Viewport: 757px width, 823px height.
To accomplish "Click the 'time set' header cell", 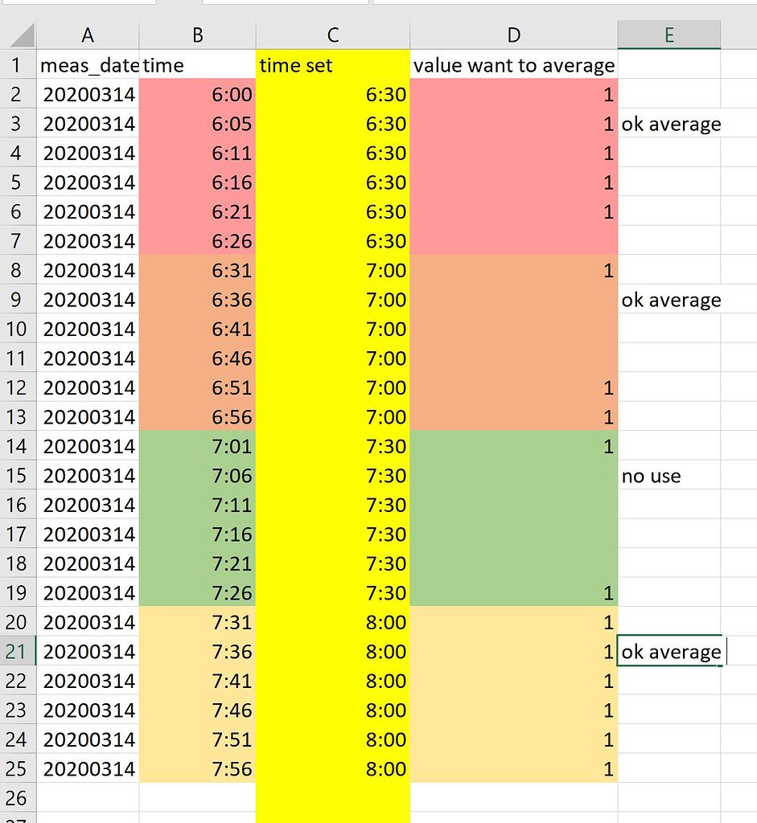I will [x=332, y=64].
